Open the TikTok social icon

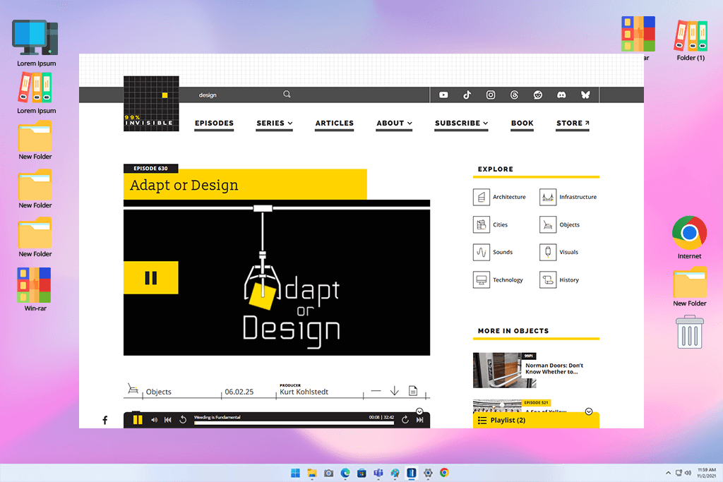[x=467, y=95]
